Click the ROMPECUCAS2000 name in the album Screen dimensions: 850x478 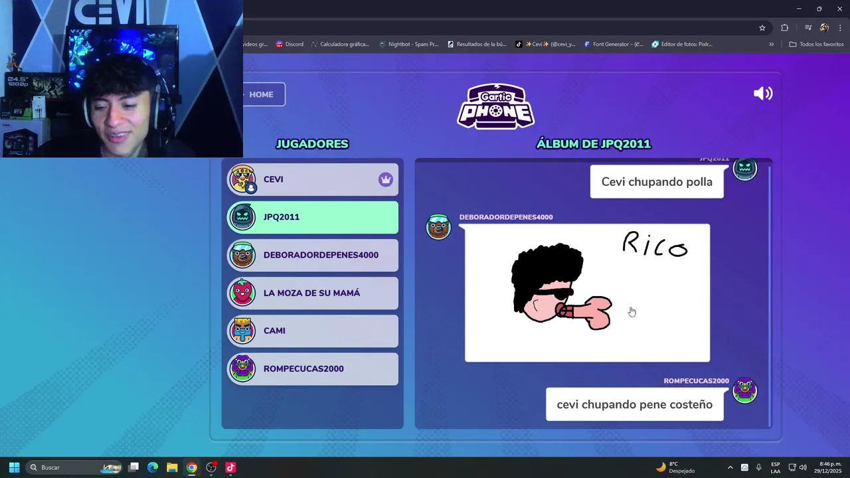point(697,381)
